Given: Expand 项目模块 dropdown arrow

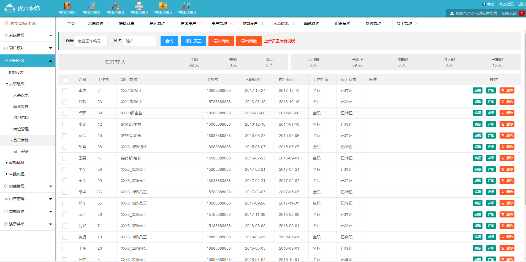Looking at the screenshot, I should coord(51,48).
